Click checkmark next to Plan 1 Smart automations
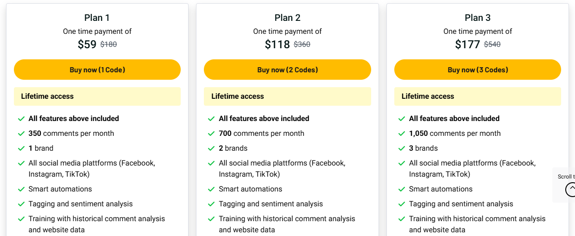The width and height of the screenshot is (575, 236). click(21, 189)
